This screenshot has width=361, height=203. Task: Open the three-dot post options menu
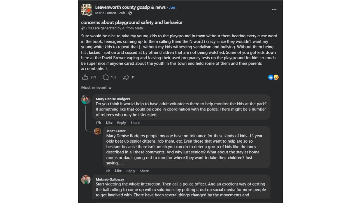[274, 10]
